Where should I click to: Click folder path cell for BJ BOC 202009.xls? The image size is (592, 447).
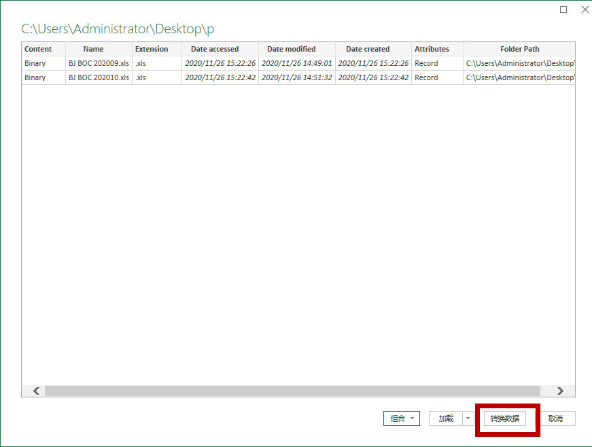(519, 63)
